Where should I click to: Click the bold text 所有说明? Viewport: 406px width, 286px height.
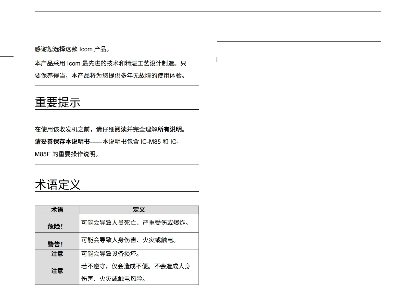[170, 129]
